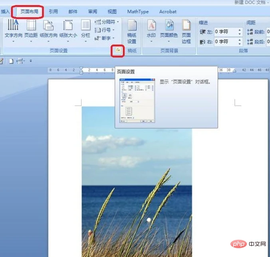Select the Page Layout (页面布局) tab
The height and width of the screenshot is (257, 270).
[29, 12]
